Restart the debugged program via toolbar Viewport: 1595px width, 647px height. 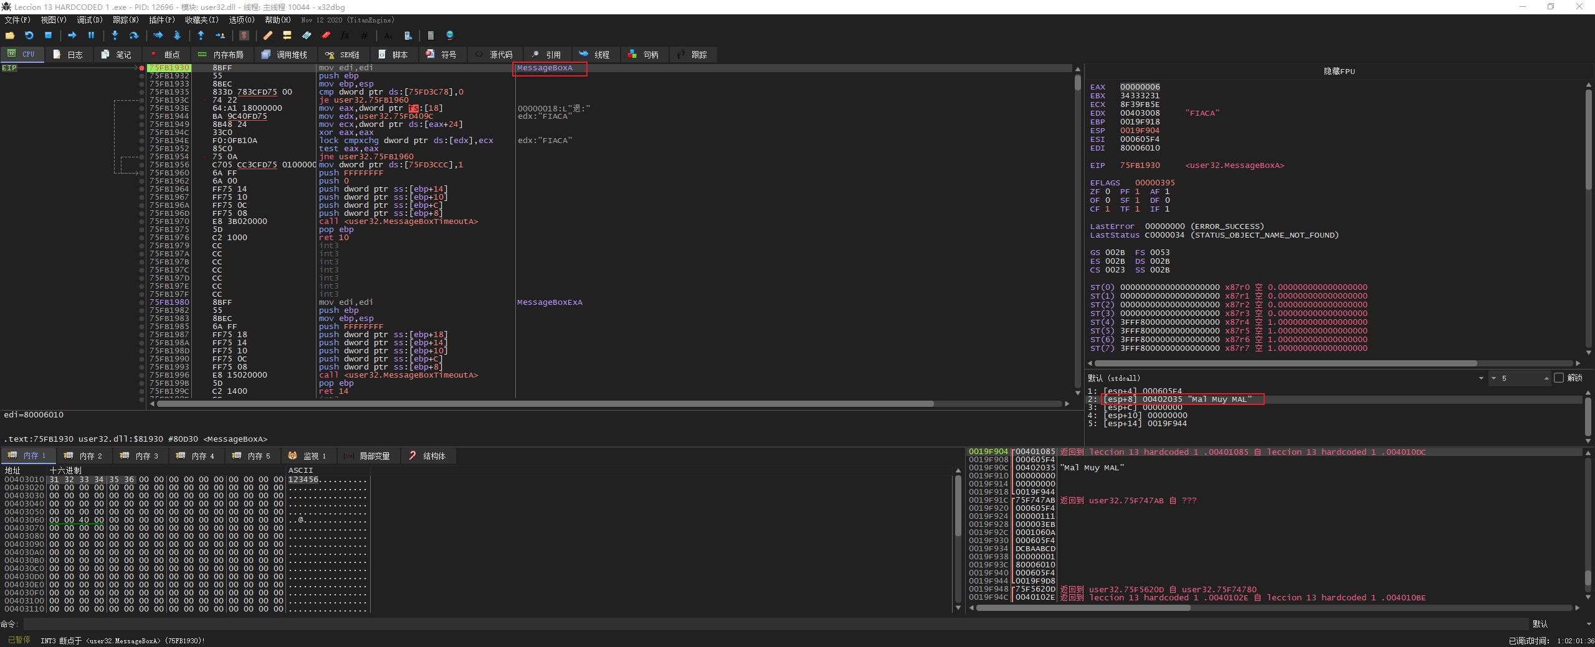[x=29, y=35]
